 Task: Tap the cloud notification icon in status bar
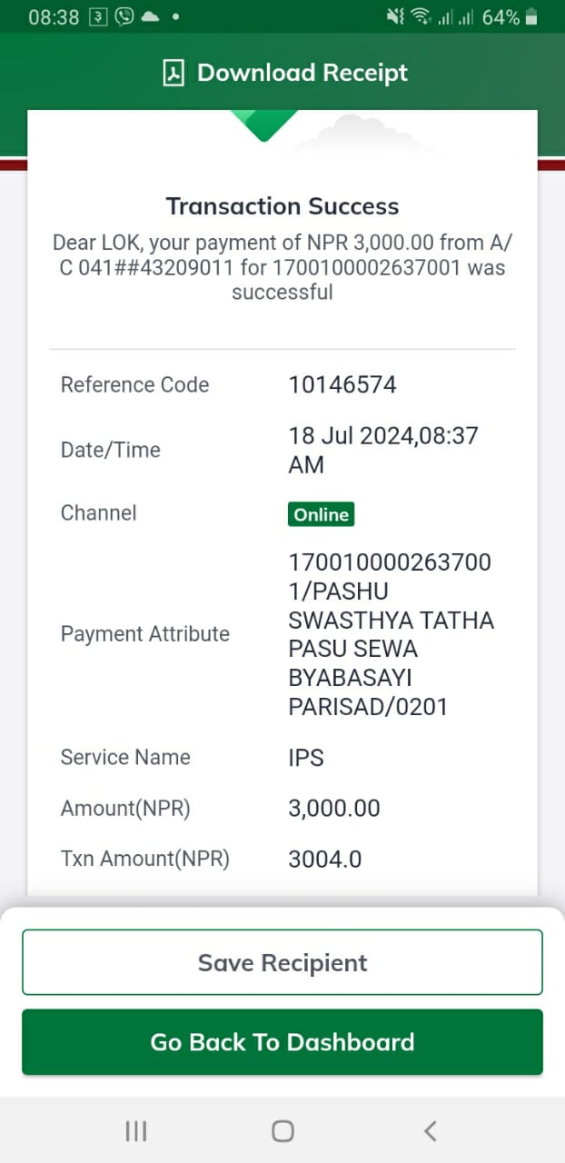150,17
